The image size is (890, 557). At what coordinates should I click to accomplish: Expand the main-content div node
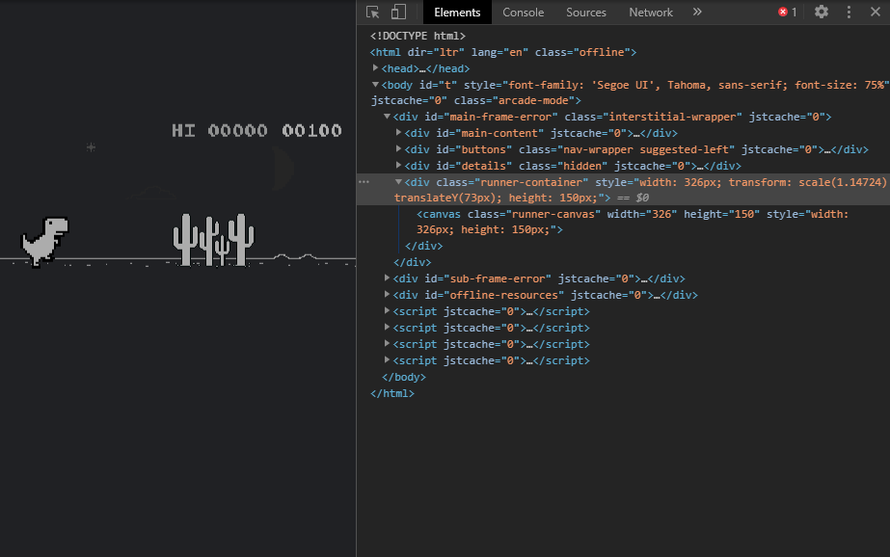tap(399, 133)
